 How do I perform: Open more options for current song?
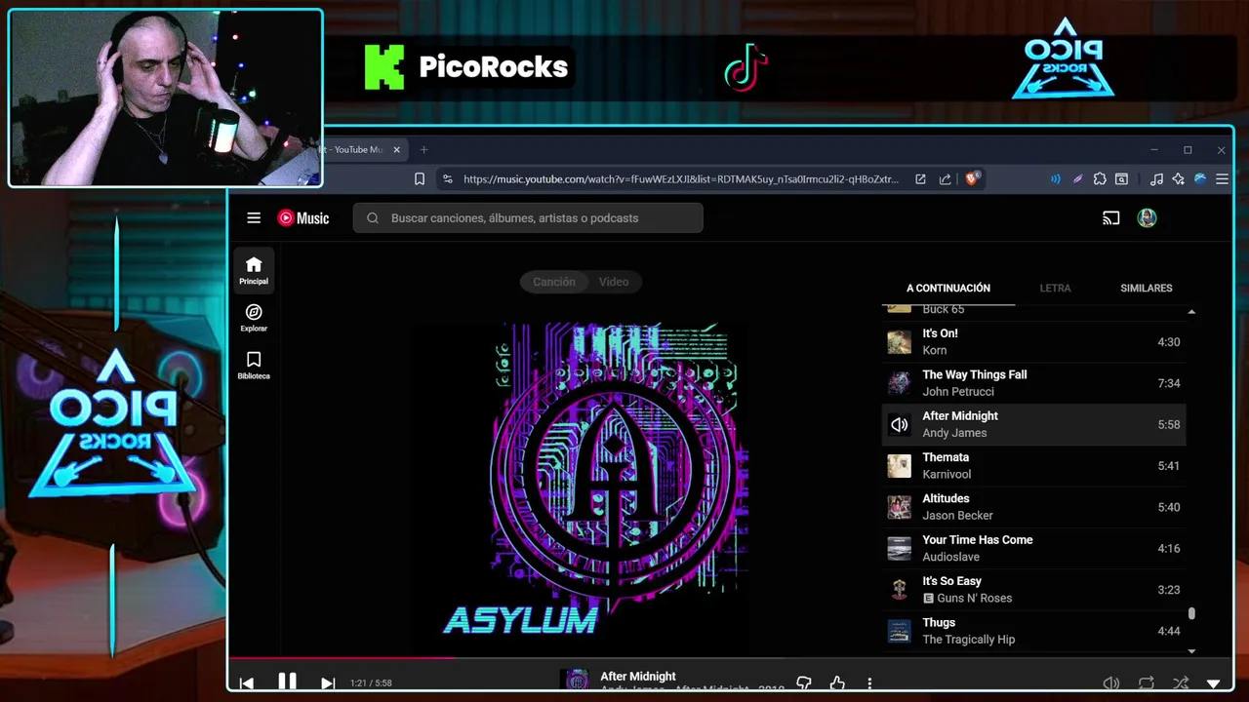tap(869, 683)
